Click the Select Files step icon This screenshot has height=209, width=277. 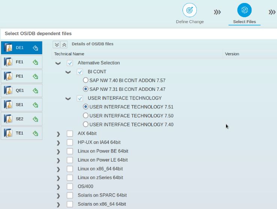[244, 10]
